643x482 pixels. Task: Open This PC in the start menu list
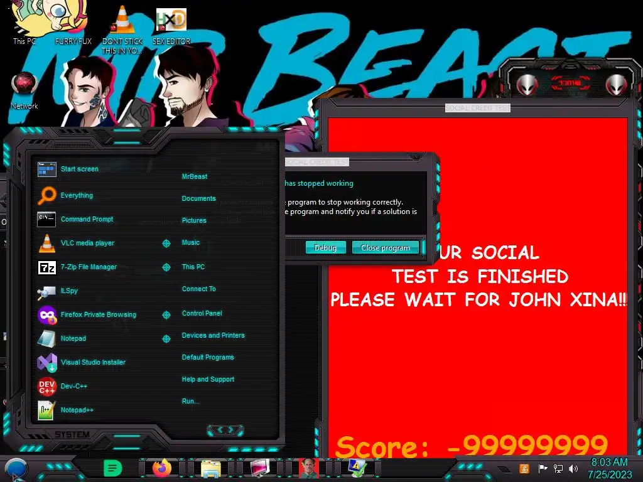193,267
